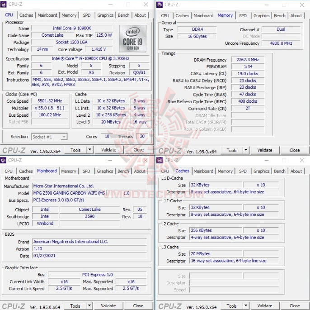Image resolution: width=310 pixels, height=310 pixels.
Task: Click the CPU-Z app icon in Memory window title bar
Action: pos(160,5)
